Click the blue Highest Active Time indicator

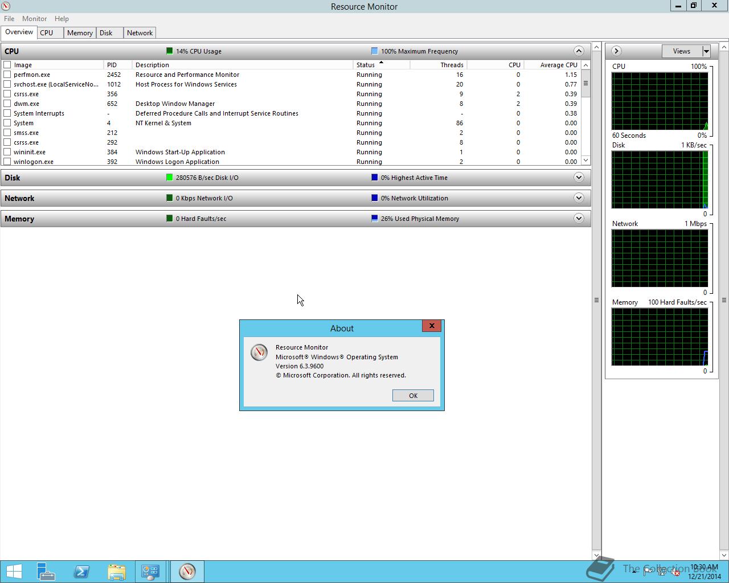click(x=374, y=178)
